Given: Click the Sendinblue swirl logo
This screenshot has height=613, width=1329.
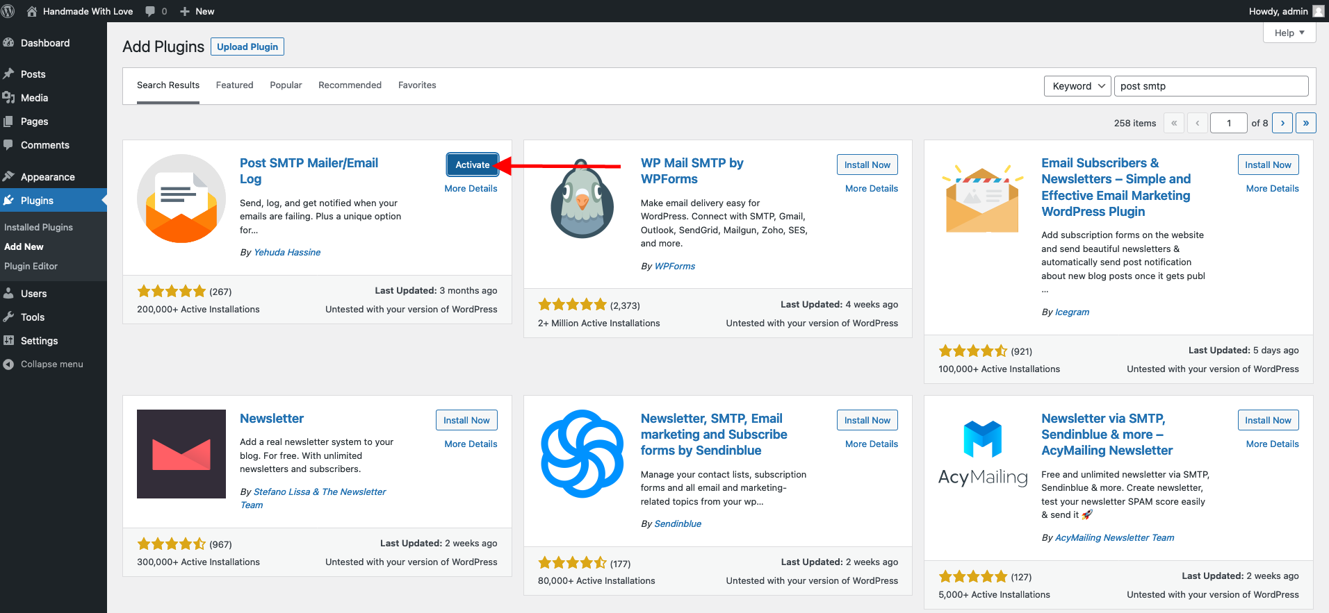Looking at the screenshot, I should (582, 454).
